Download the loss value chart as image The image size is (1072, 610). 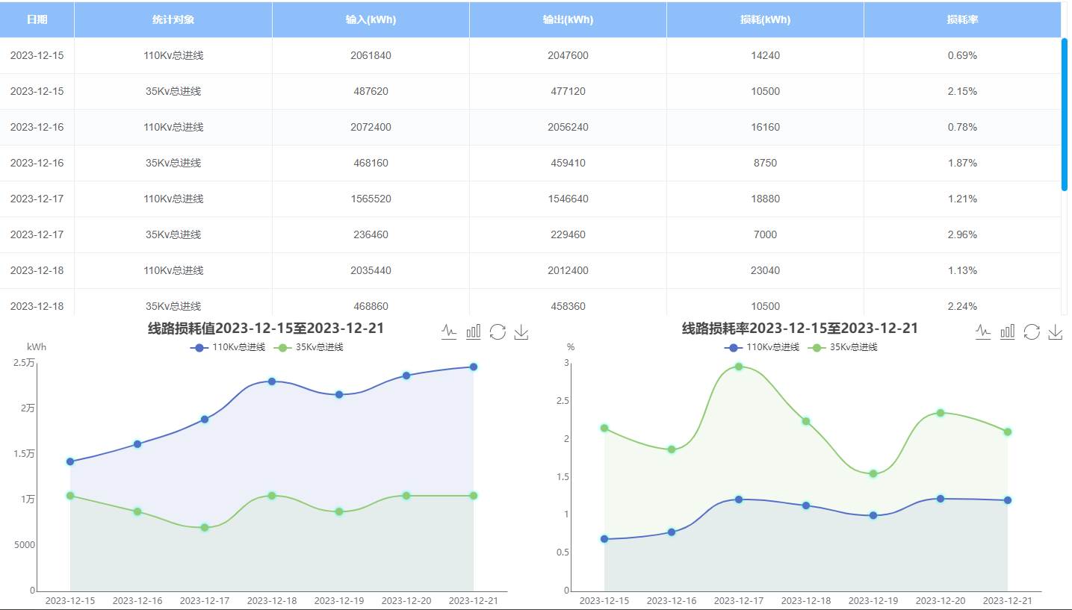point(521,332)
